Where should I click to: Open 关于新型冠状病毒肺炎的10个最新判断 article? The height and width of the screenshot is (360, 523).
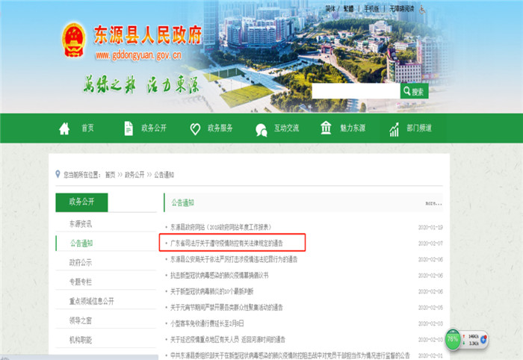[x=211, y=292]
